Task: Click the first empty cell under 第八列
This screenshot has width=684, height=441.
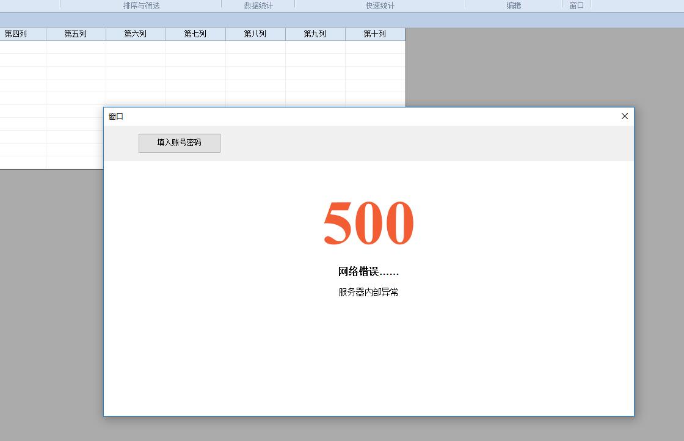Action: 255,48
